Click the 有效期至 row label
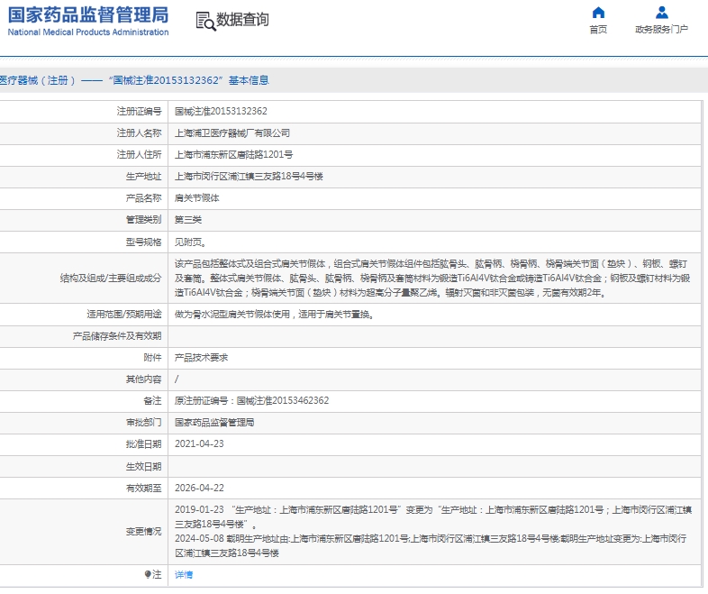Viewport: 708px width, 594px height. pos(143,488)
